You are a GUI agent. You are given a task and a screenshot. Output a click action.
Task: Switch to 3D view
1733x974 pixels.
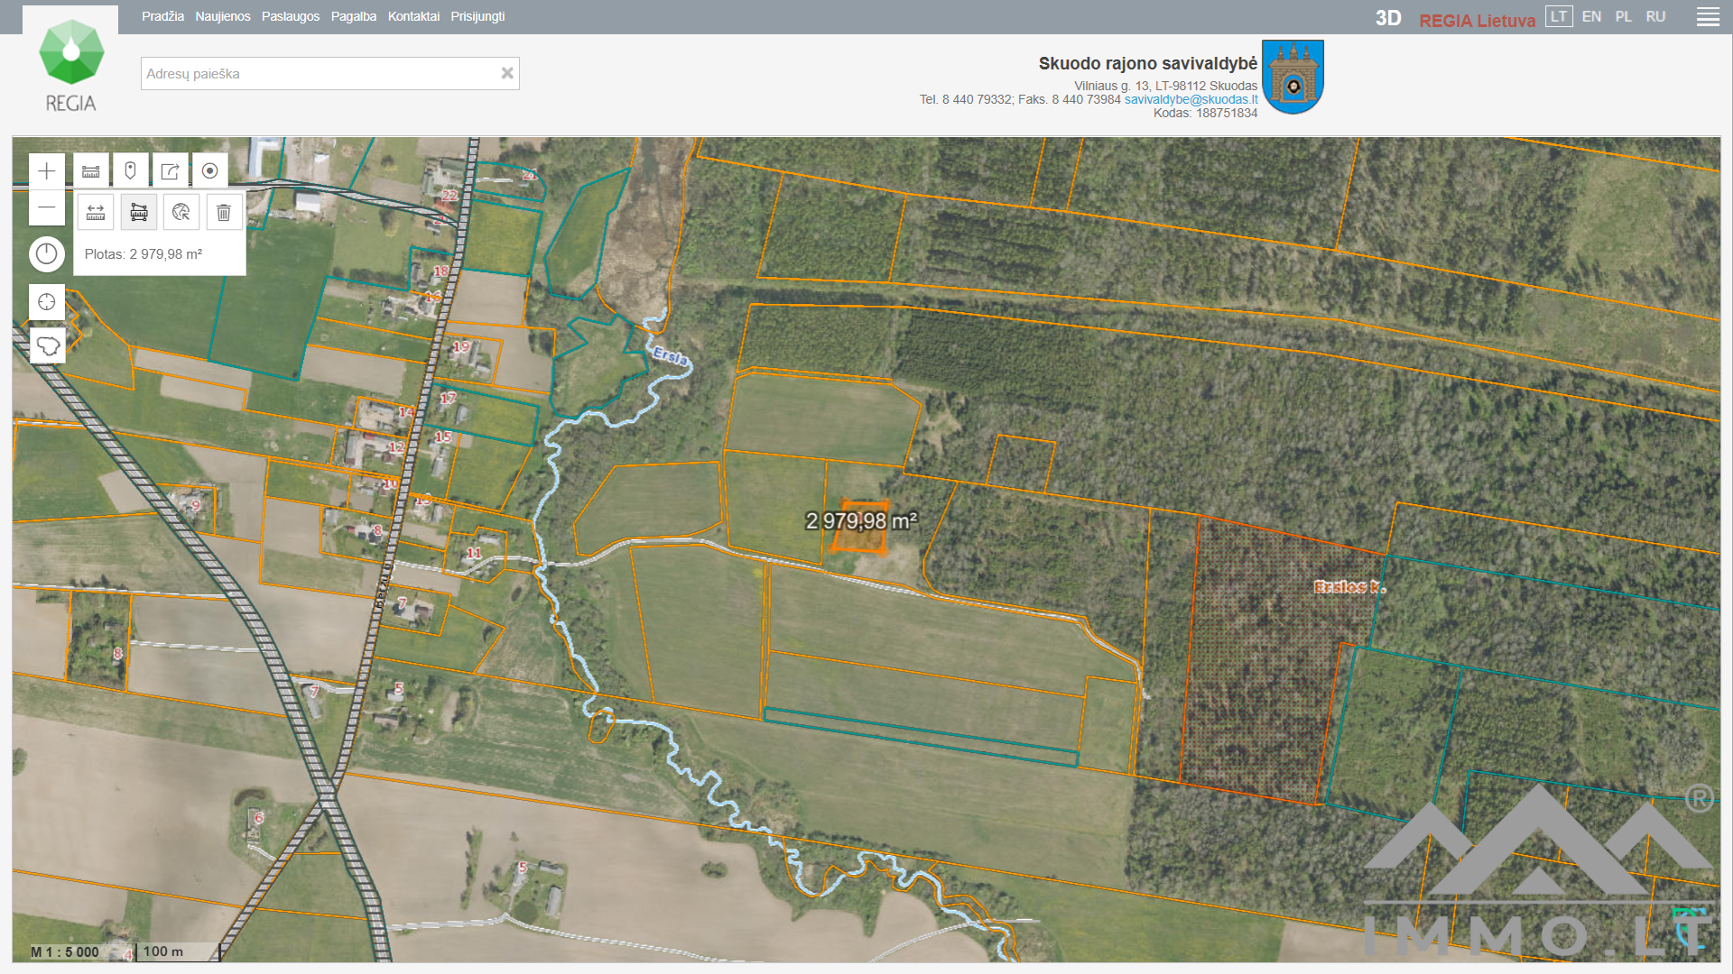point(1388,18)
